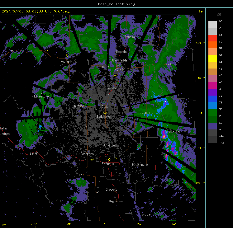Viewport: 233px width, 228px height.
Task: Pick the blue 36-33 dBZ legend swatch
Action: 212,99
